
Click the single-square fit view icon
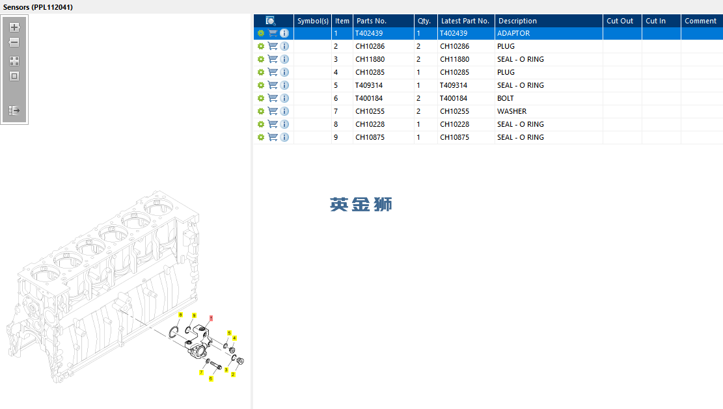(x=14, y=76)
